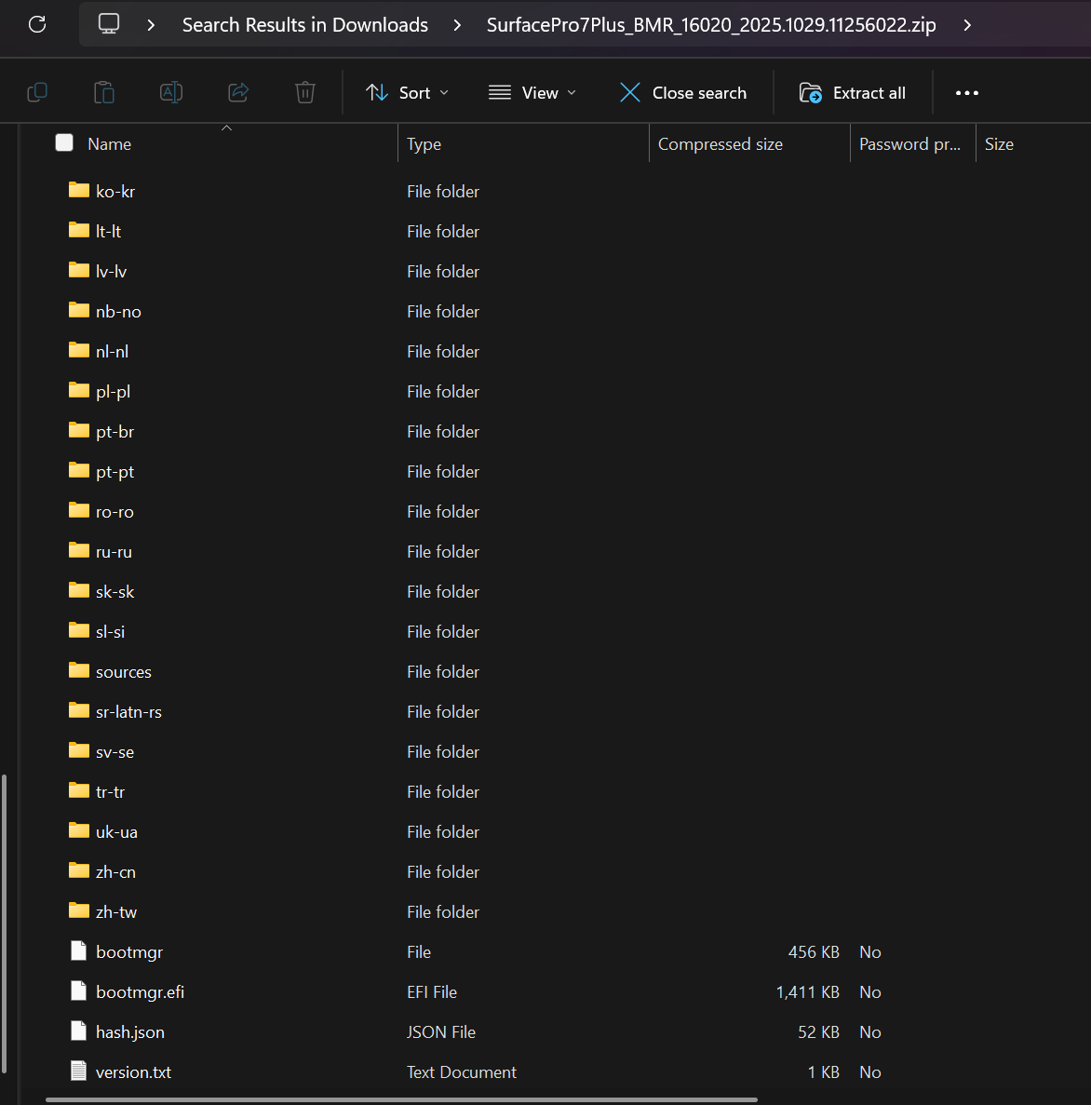This screenshot has width=1091, height=1105.
Task: Go to the Search Results in Downloads breadcrumb
Action: (x=305, y=24)
